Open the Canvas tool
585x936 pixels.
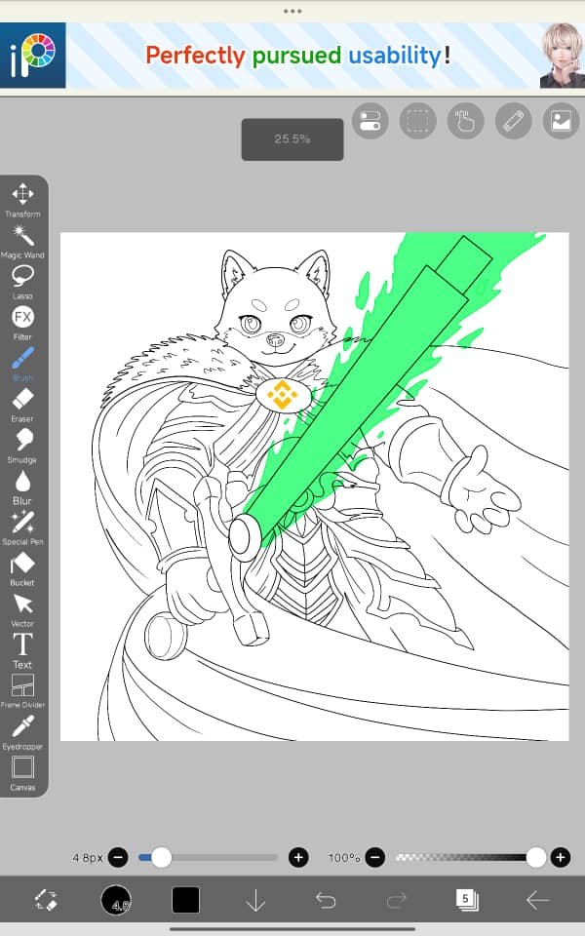22,773
